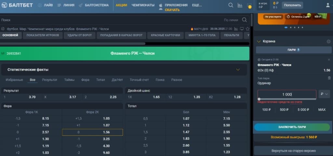333x156 pixels.
Task: Add the match to favorites star
Action: point(247,29)
